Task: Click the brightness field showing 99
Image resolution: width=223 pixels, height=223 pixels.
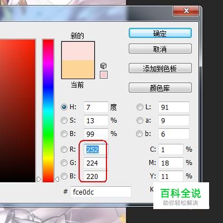Action: pyautogui.click(x=96, y=134)
